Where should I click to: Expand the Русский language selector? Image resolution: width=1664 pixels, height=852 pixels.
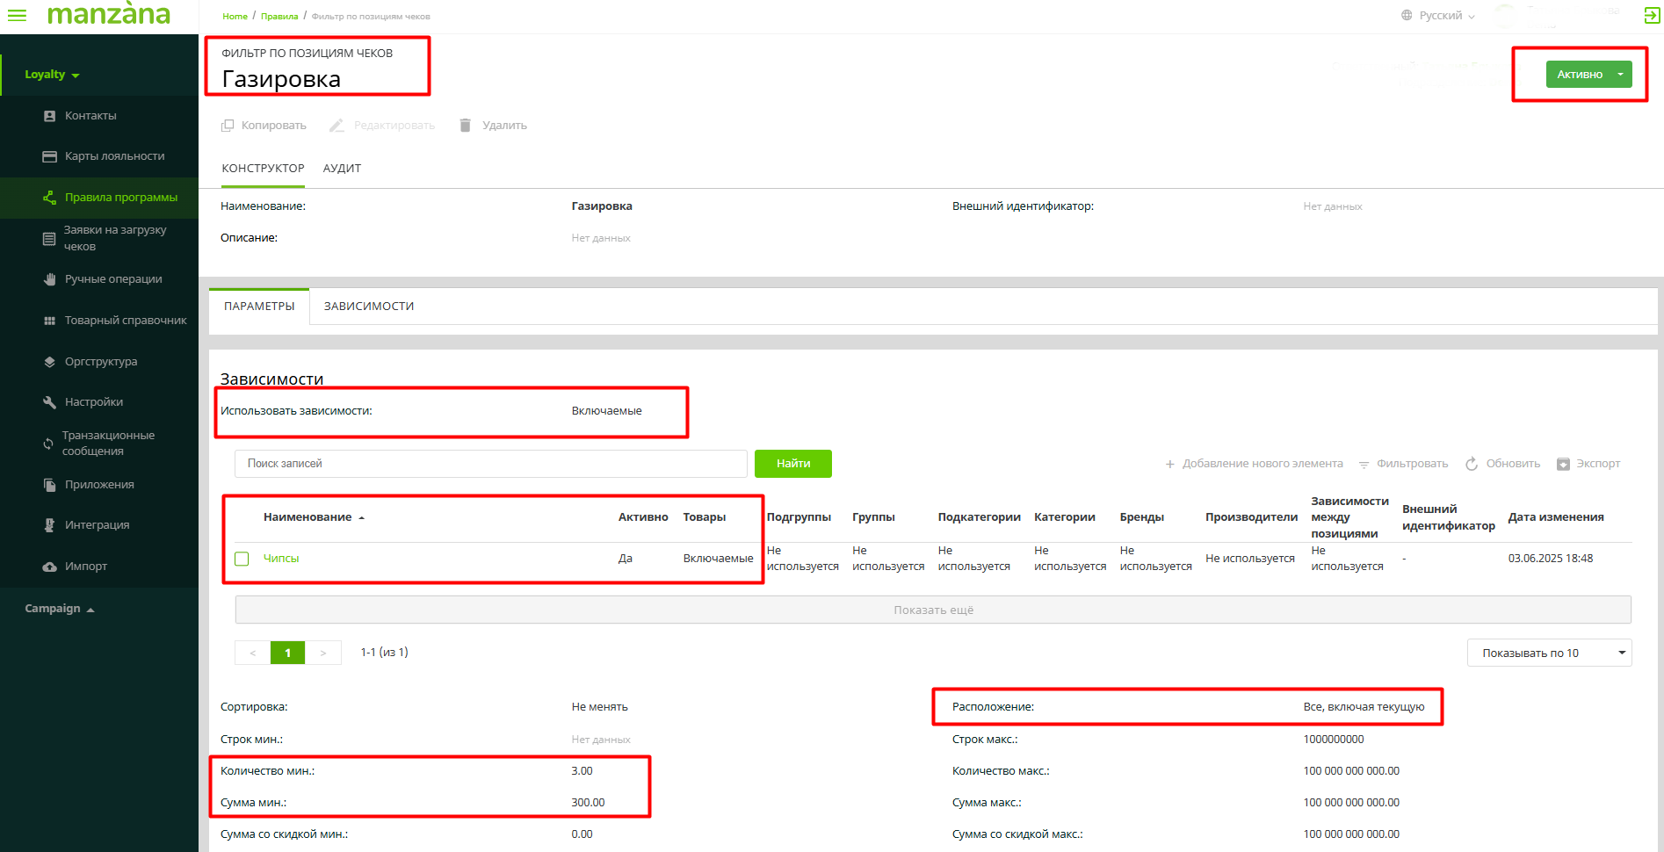coord(1439,16)
